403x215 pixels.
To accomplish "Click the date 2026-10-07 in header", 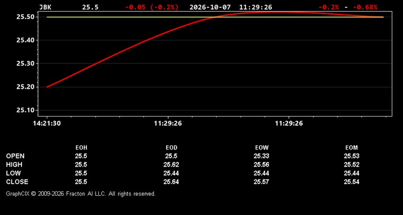I will [211, 7].
